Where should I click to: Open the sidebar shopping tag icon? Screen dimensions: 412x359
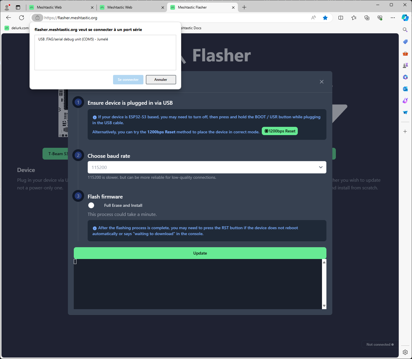point(405,42)
